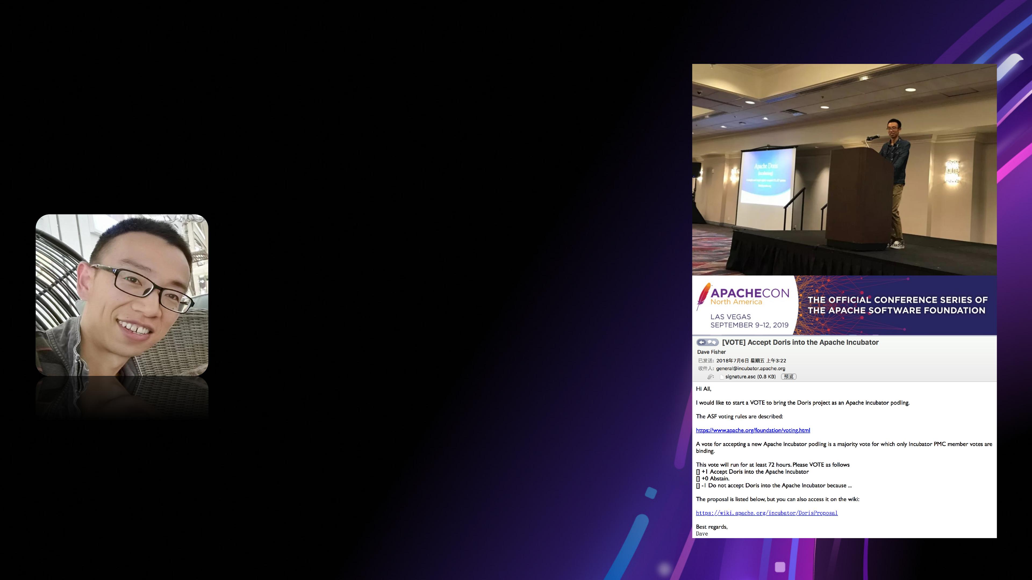Image resolution: width=1032 pixels, height=580 pixels.
Task: Click the +1 Accept Doris bracket option
Action: [698, 472]
